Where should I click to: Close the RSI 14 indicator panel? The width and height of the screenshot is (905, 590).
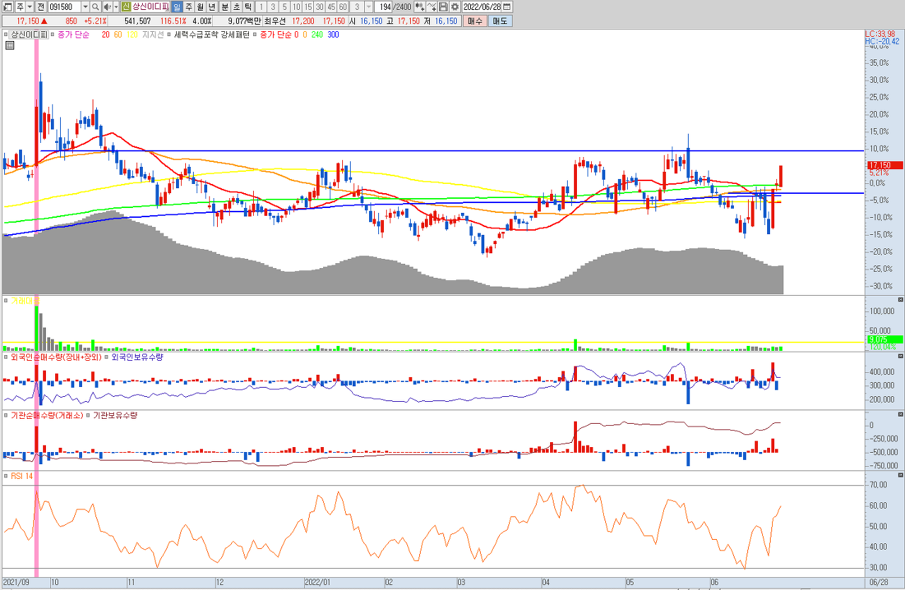coord(900,476)
